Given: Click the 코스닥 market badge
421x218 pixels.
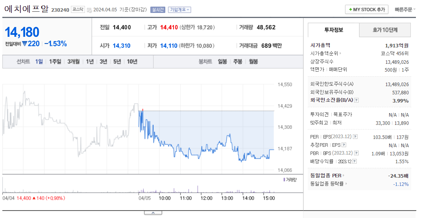Looking at the screenshot, I should 78,10.
